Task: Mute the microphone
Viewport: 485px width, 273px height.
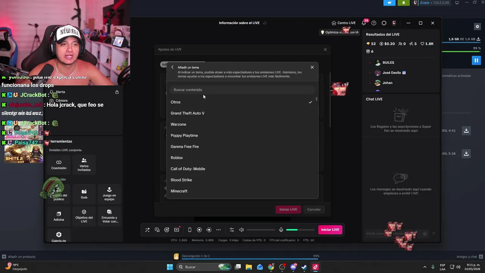Action: [x=281, y=230]
